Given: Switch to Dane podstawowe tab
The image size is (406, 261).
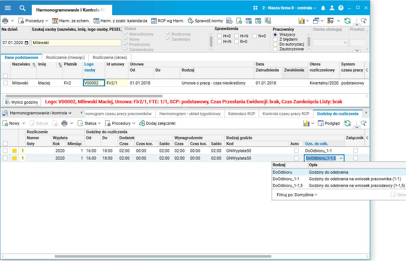Looking at the screenshot, I should click(21, 57).
